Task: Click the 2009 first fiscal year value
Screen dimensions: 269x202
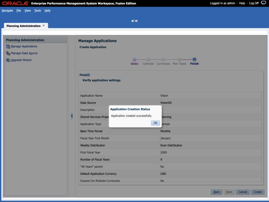Action: point(163,153)
